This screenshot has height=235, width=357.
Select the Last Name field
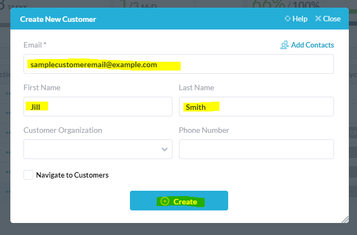coord(257,107)
